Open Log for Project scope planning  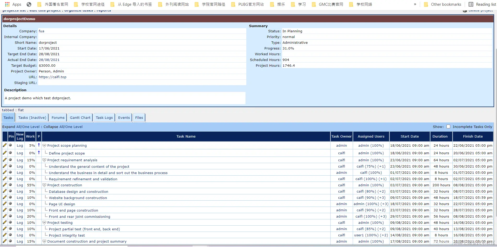click(x=20, y=145)
